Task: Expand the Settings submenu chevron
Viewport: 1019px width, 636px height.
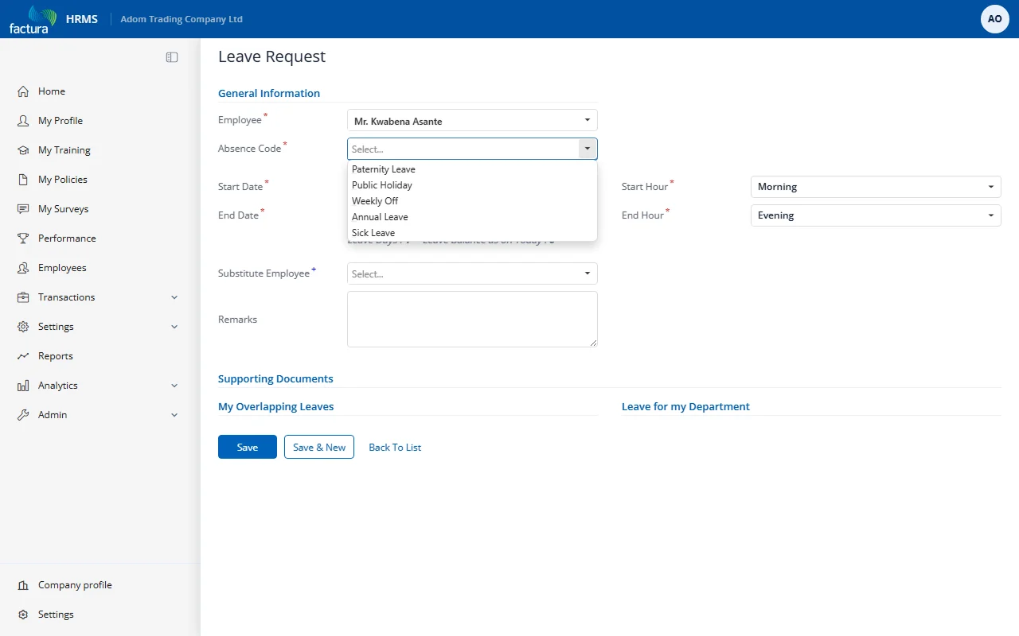Action: (174, 327)
